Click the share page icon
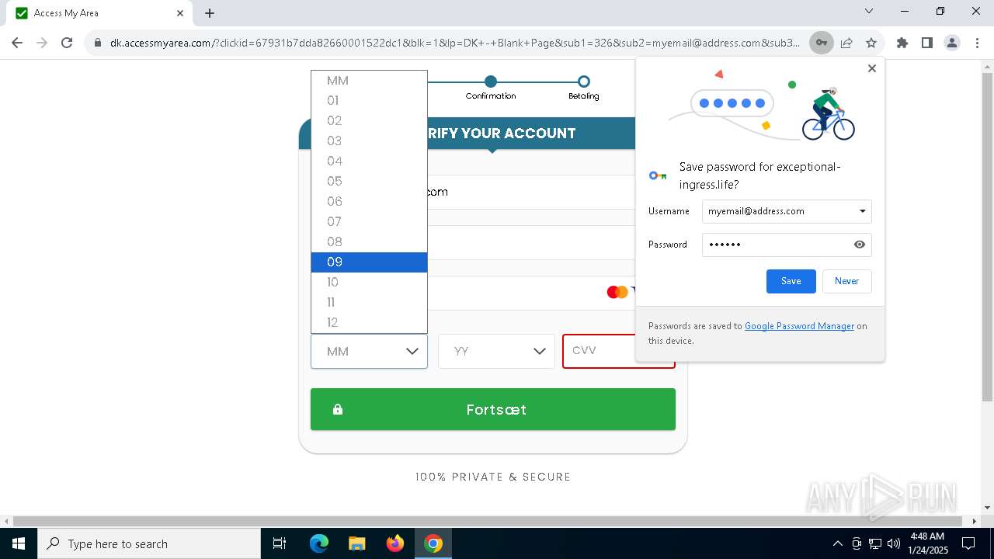Image resolution: width=994 pixels, height=559 pixels. pyautogui.click(x=846, y=43)
